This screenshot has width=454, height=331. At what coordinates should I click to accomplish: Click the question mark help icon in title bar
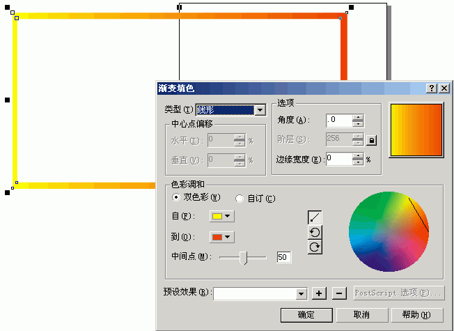click(x=432, y=88)
